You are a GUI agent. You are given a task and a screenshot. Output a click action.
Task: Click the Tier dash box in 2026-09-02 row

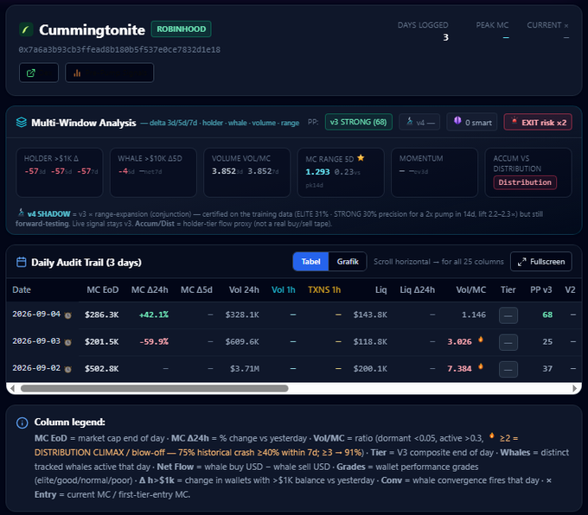pyautogui.click(x=508, y=369)
